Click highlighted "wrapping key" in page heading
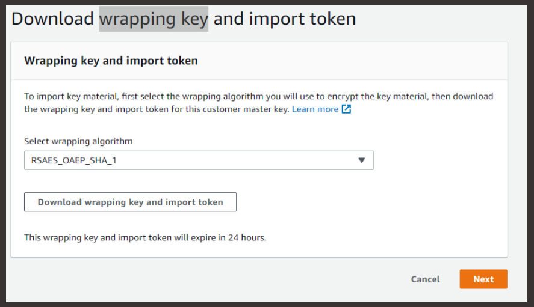Image resolution: width=534 pixels, height=307 pixels. click(x=154, y=19)
